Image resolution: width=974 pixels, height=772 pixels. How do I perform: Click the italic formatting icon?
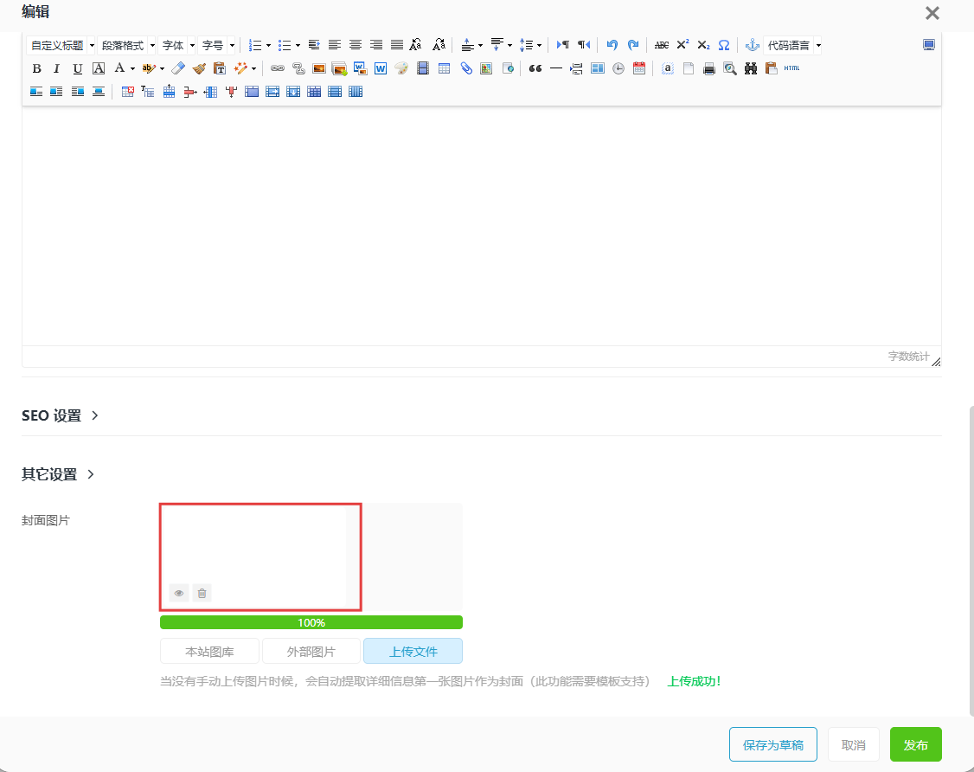tap(56, 68)
